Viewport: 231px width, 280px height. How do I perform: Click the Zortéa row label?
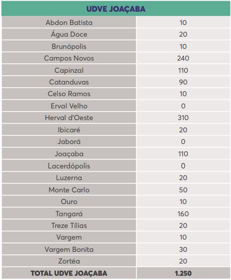(69, 261)
